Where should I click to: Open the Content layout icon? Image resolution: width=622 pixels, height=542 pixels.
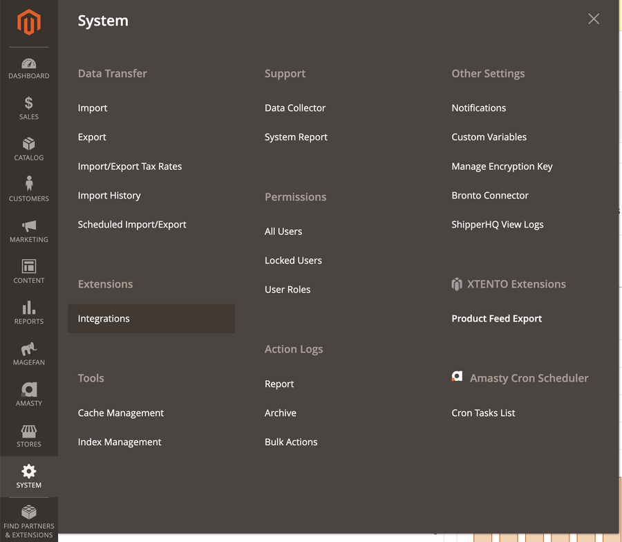[29, 266]
